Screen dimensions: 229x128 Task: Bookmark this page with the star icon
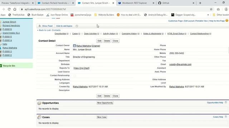coord(211,9)
